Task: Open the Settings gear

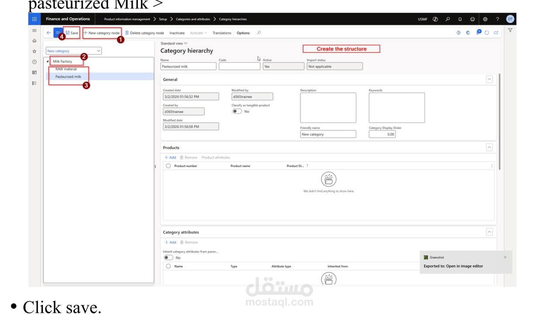Action: tap(485, 19)
